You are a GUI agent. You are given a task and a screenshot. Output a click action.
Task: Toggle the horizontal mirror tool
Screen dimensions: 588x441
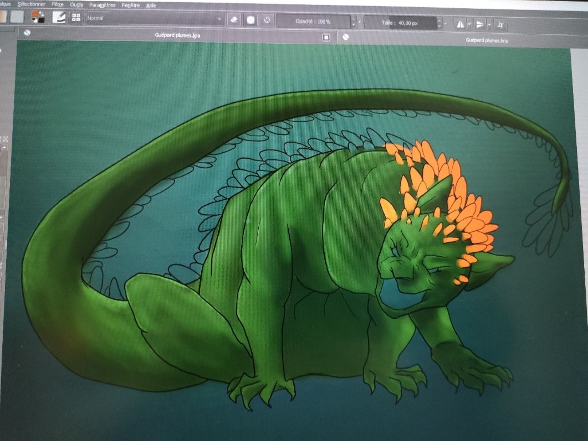coord(460,24)
